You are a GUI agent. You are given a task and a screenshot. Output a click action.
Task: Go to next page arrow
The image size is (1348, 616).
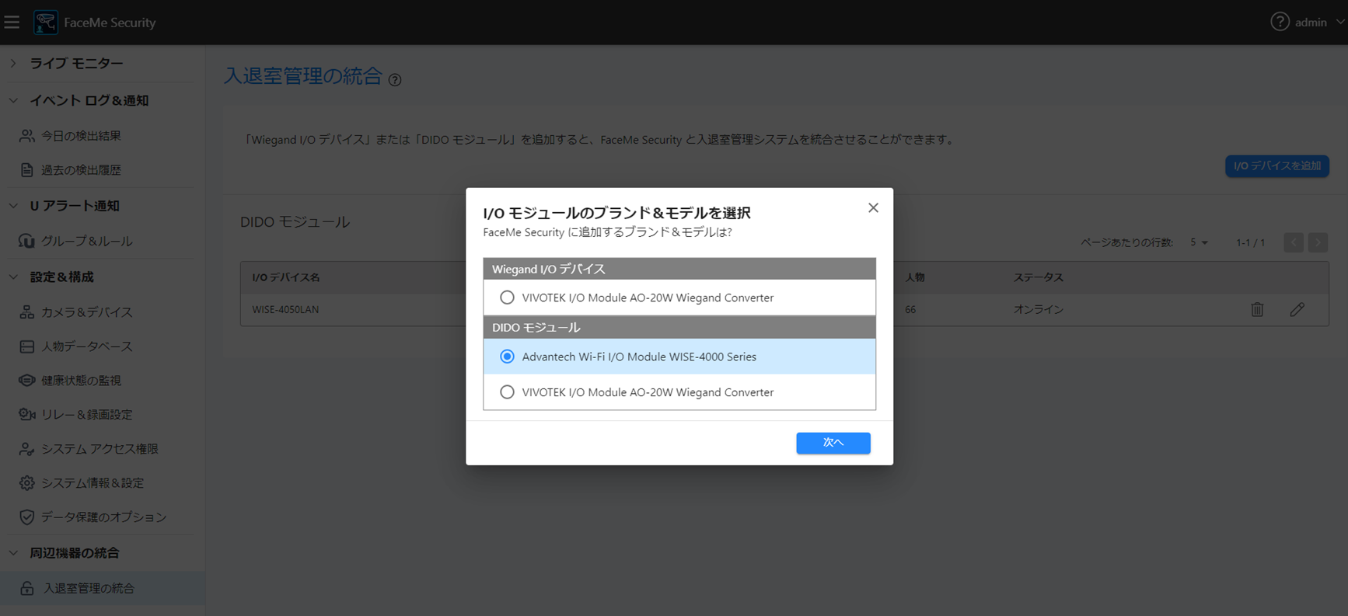pos(1318,242)
